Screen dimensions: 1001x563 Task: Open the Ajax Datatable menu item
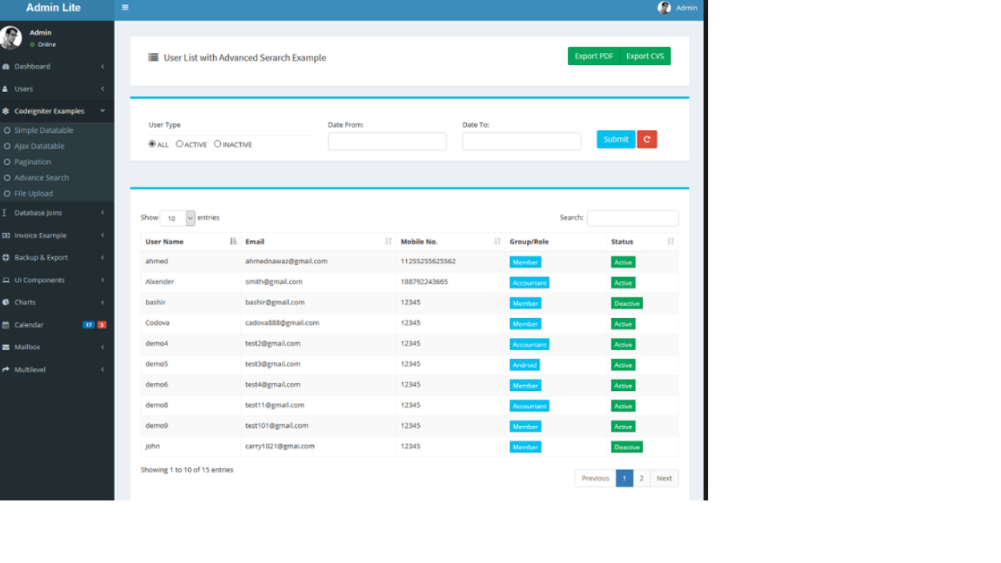coord(39,146)
